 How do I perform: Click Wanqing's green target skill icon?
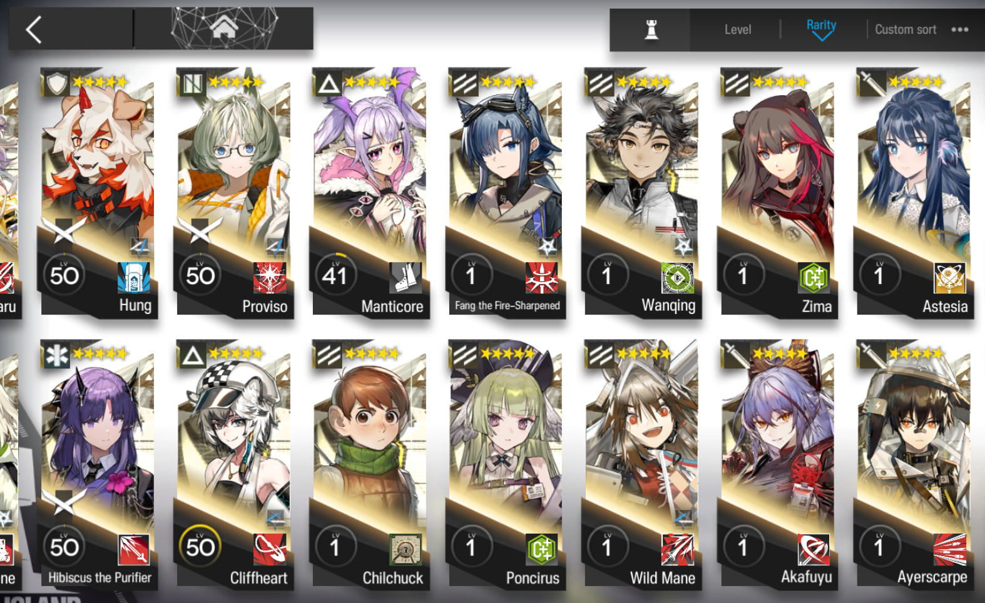click(678, 277)
